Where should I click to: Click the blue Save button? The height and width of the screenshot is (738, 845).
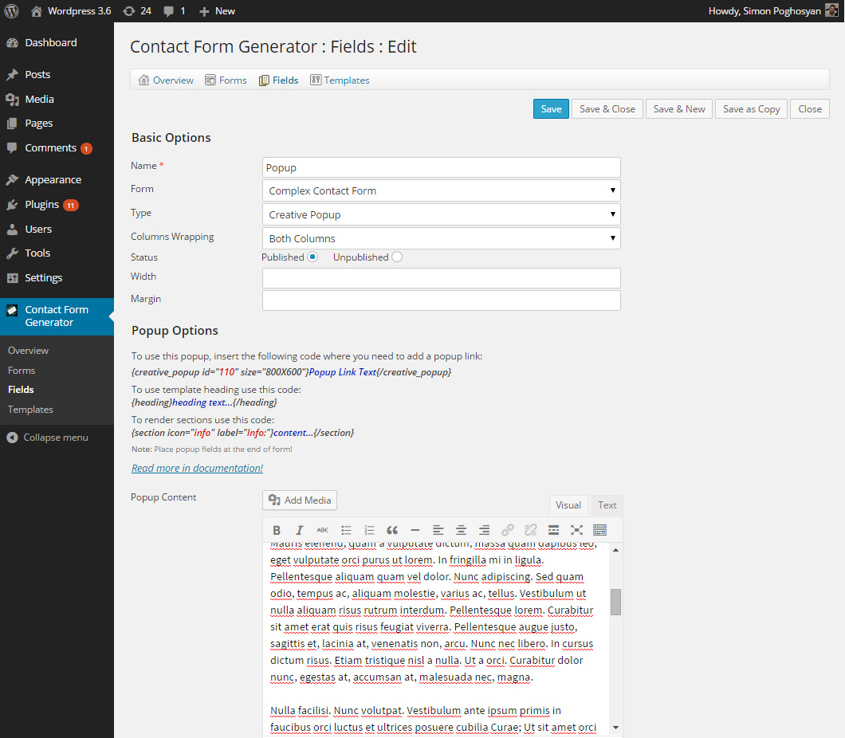pos(551,109)
